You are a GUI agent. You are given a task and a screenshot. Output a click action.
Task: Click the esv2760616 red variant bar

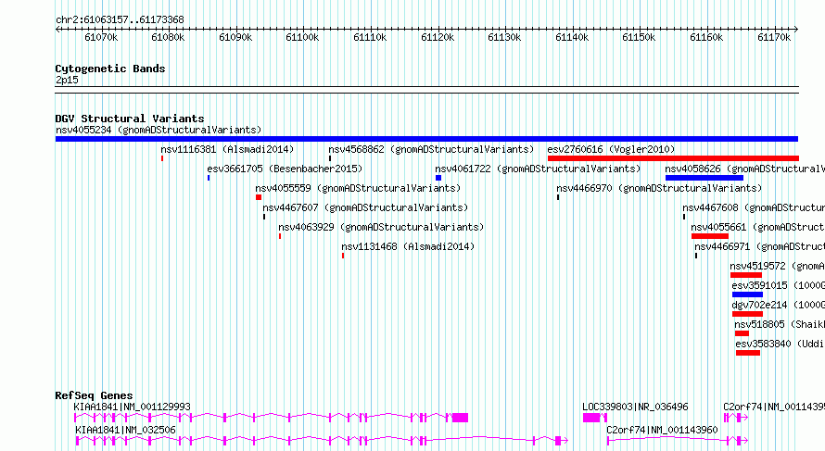pyautogui.click(x=673, y=158)
